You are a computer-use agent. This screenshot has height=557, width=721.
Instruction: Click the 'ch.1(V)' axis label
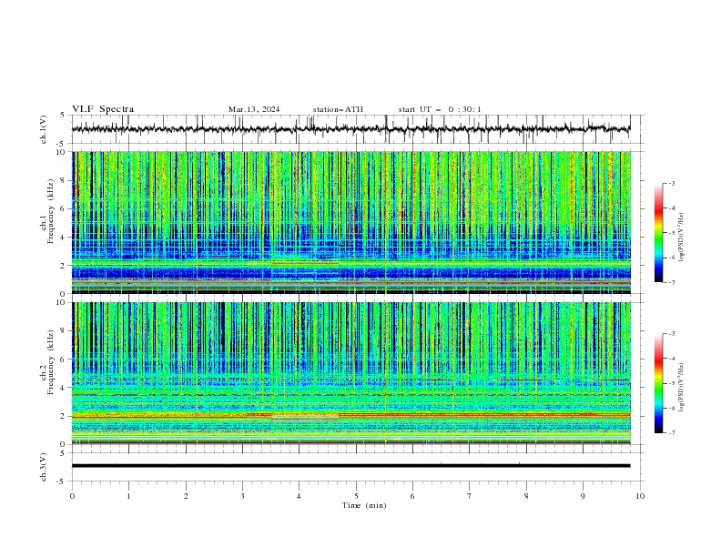point(44,129)
